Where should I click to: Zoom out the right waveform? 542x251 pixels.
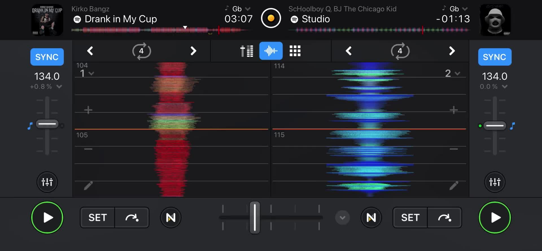[454, 149]
